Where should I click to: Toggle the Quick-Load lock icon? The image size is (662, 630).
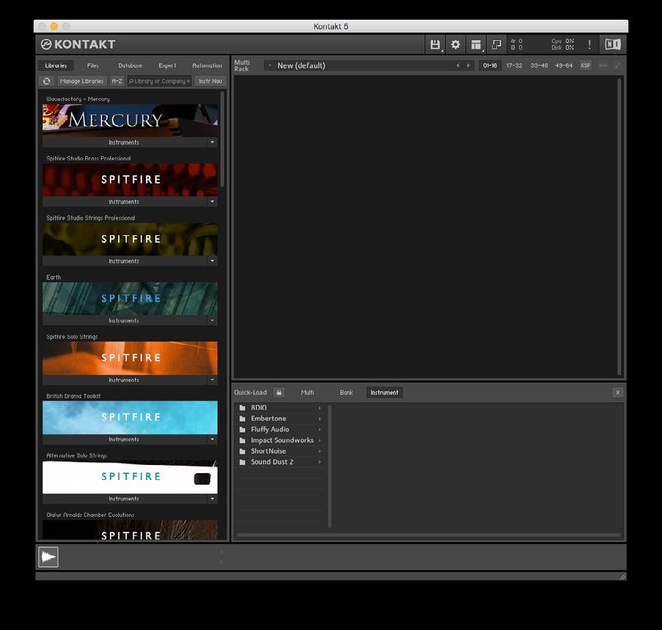click(278, 393)
